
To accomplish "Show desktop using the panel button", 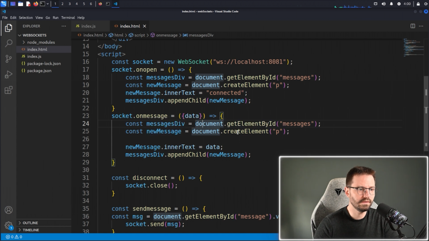I will 13,4.
